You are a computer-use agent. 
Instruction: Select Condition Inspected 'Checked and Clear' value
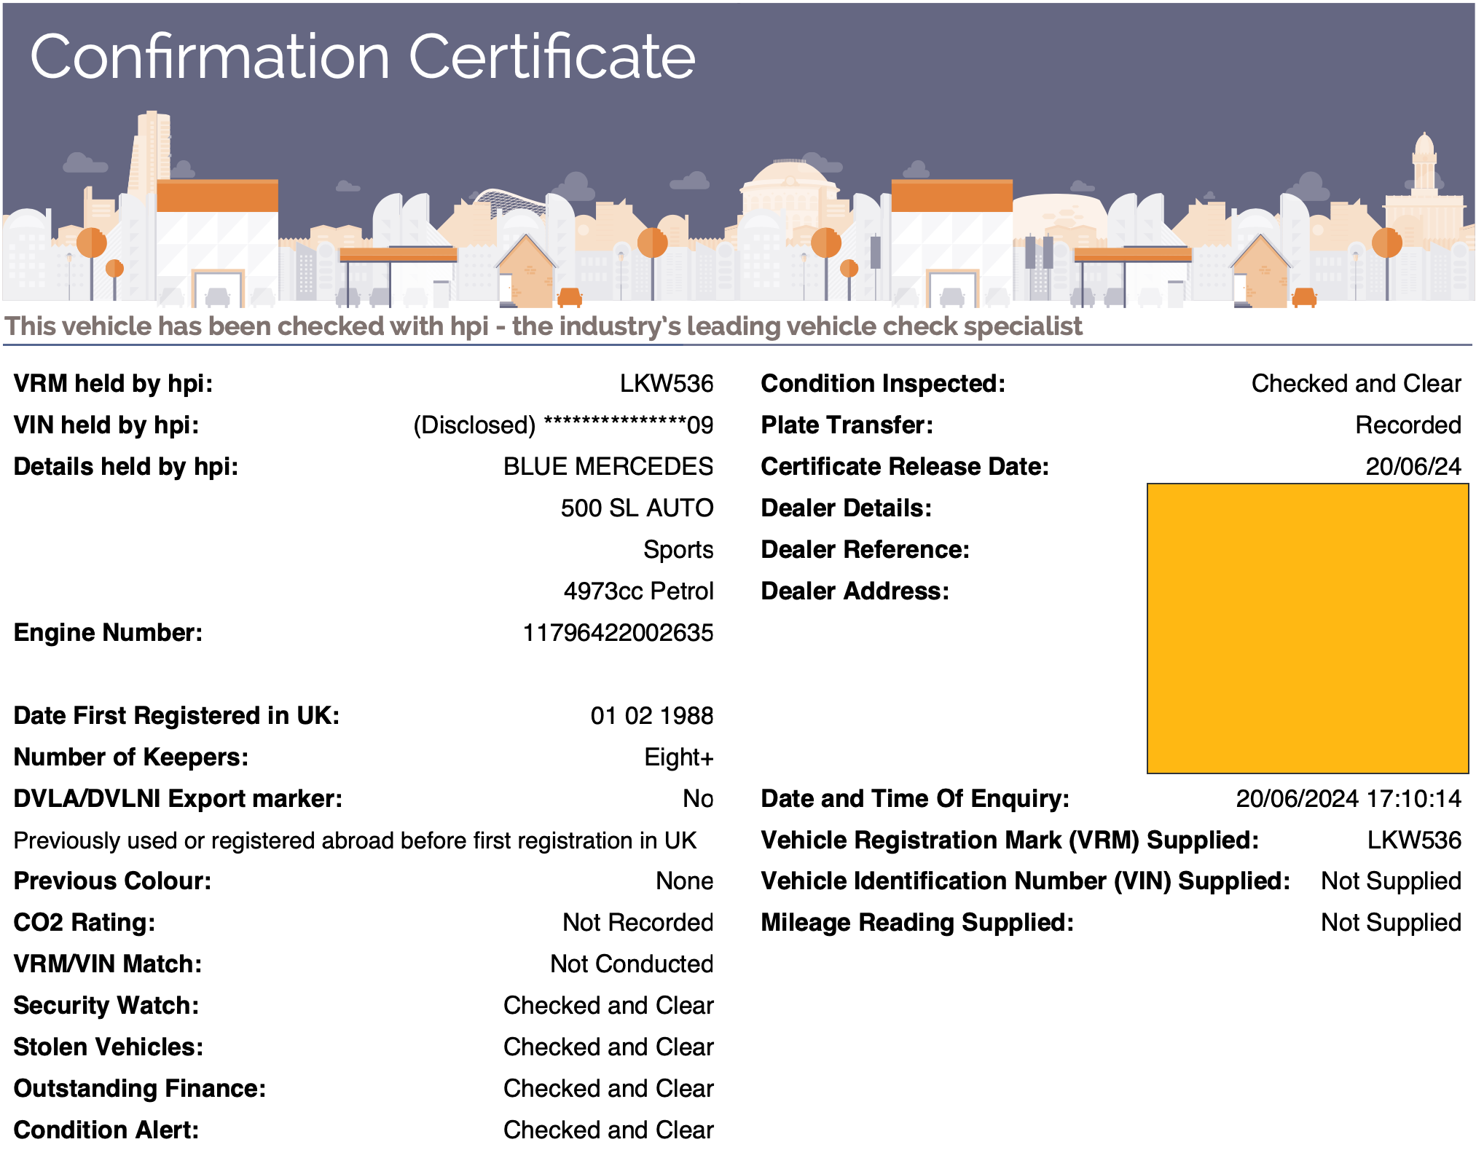pos(1357,384)
